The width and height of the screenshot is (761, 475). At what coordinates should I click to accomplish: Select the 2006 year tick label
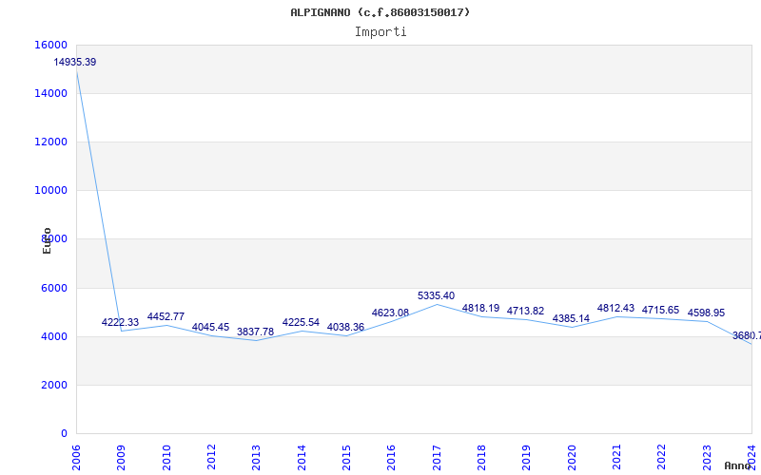[77, 456]
